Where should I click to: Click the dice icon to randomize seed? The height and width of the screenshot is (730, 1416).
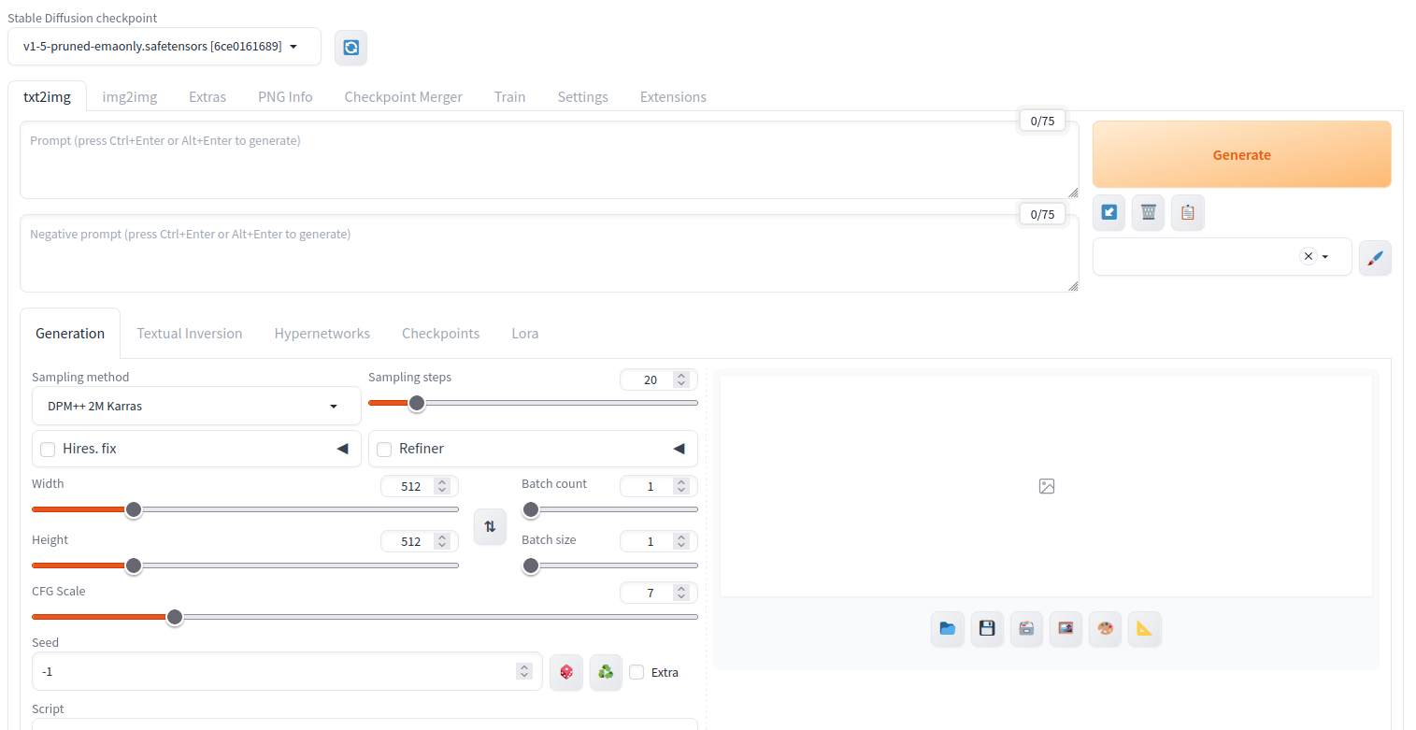(x=566, y=672)
